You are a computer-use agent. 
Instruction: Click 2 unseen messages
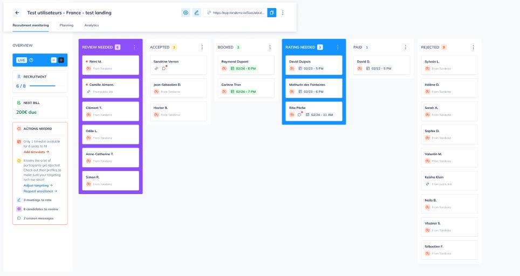38,218
